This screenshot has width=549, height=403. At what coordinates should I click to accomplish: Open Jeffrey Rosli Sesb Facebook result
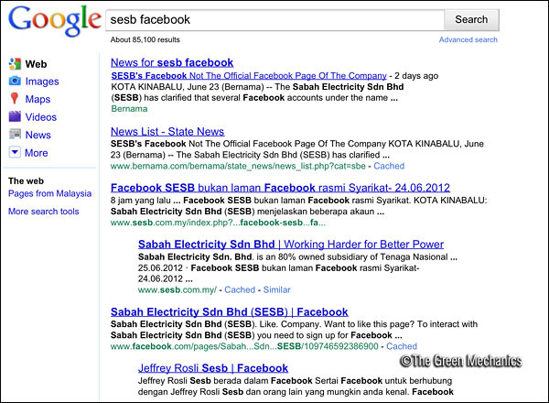pyautogui.click(x=213, y=368)
